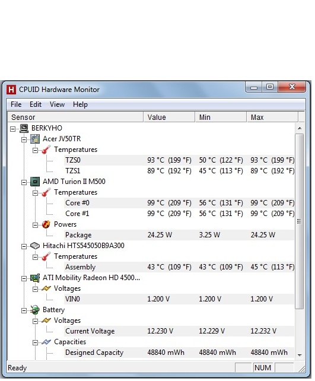Open the Edit menu
The width and height of the screenshot is (315, 381).
(x=36, y=104)
